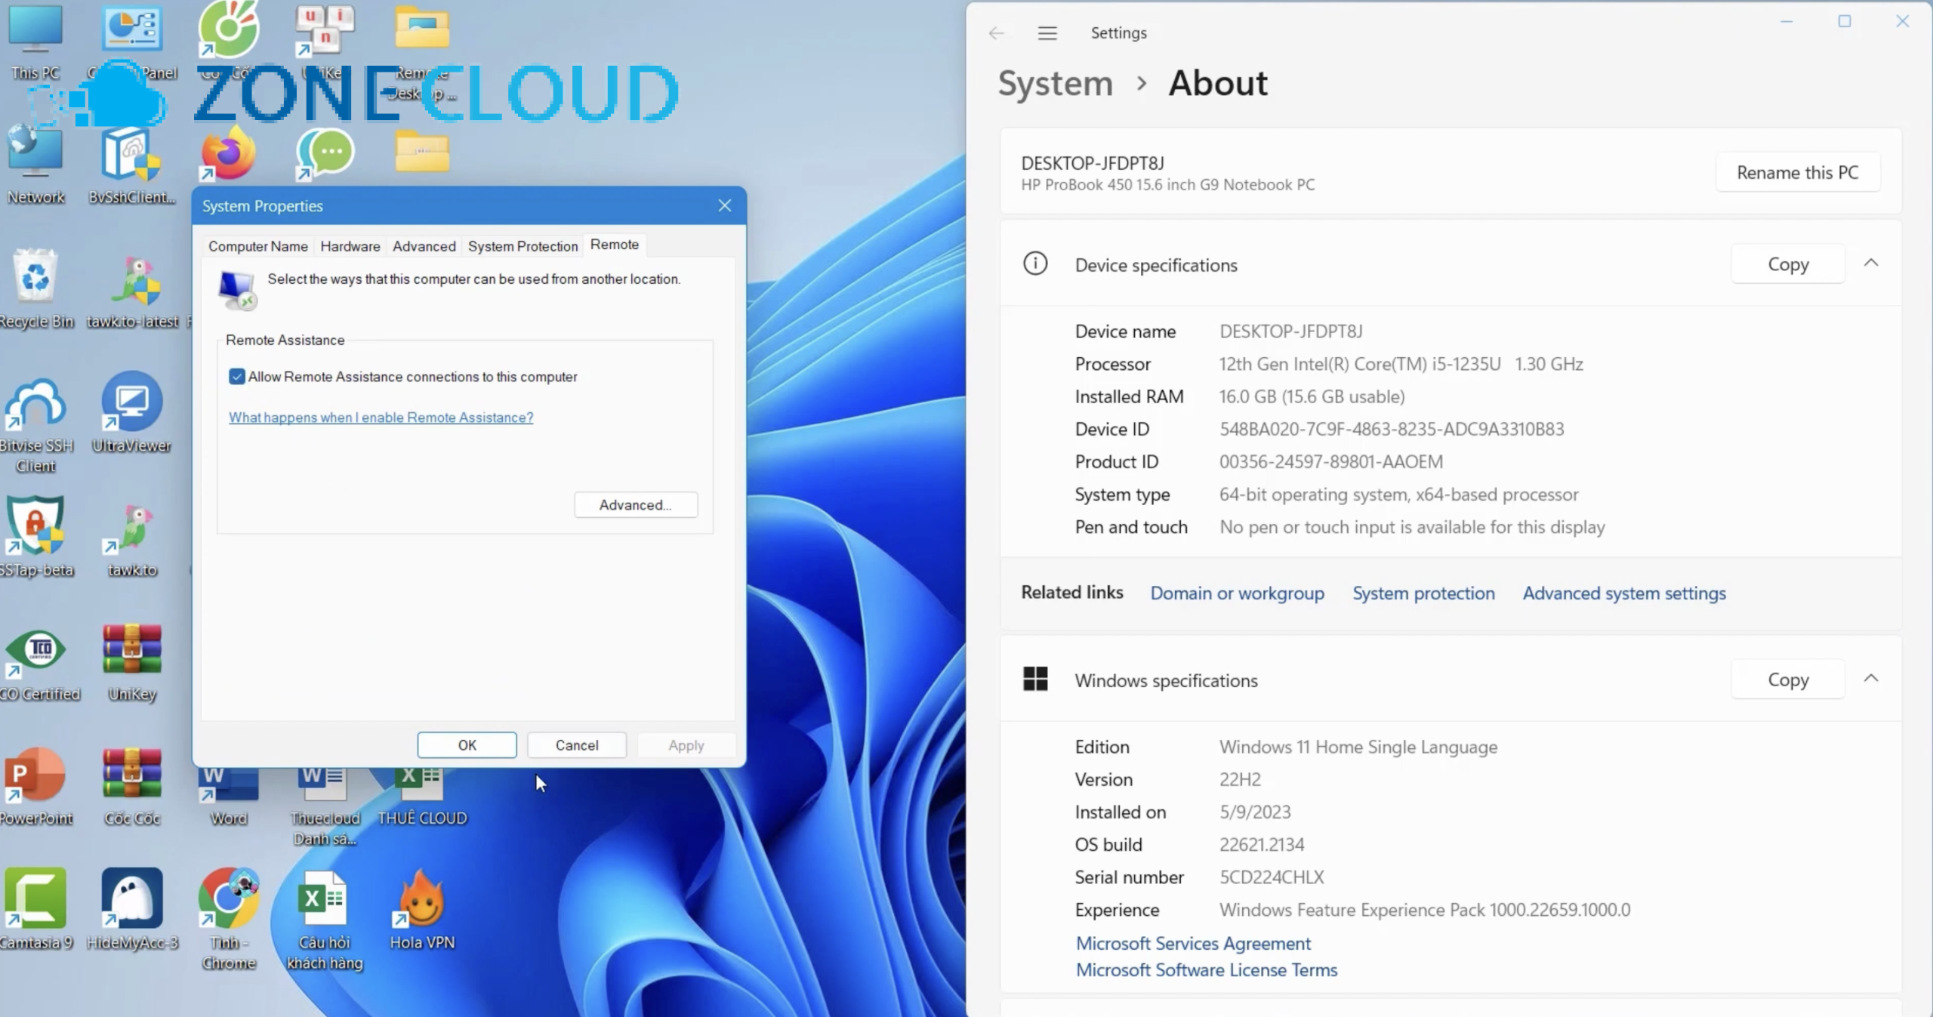Click the Device specifications info icon
Viewport: 1933px width, 1017px height.
click(x=1034, y=263)
